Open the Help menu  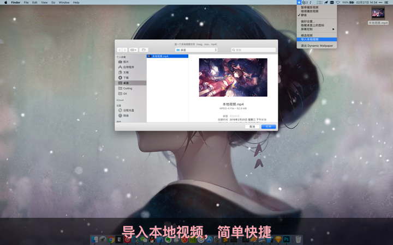point(76,2)
